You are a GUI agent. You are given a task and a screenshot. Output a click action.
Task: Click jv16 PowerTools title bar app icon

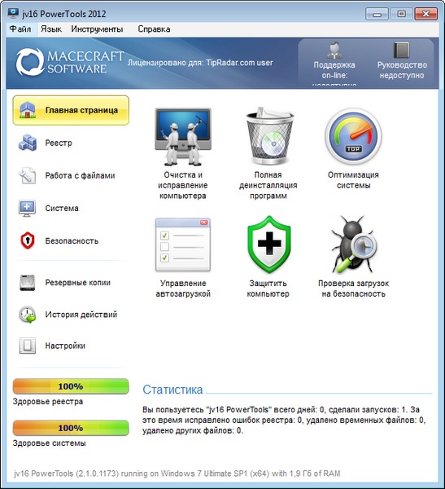[13, 13]
